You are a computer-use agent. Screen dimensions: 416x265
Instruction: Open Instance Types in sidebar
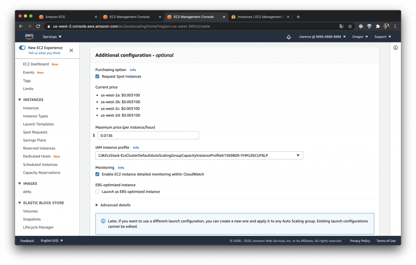[35, 116]
